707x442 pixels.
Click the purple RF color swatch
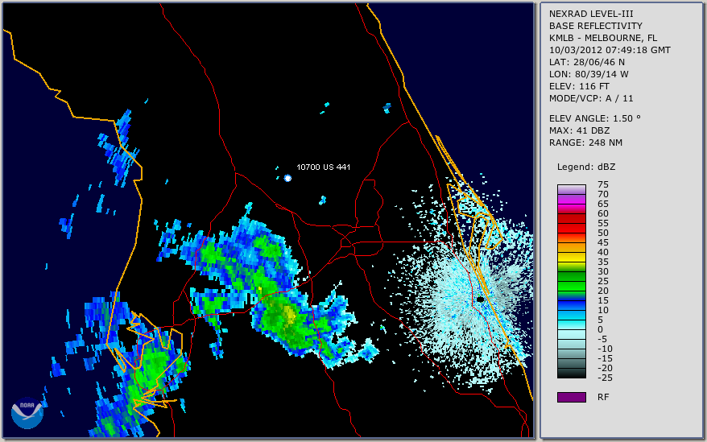(571, 397)
